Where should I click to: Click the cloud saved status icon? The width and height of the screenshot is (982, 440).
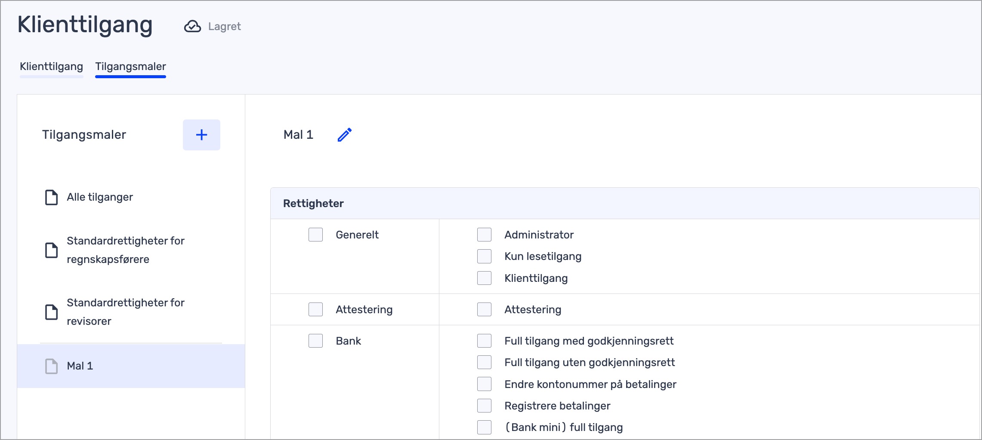click(x=192, y=27)
